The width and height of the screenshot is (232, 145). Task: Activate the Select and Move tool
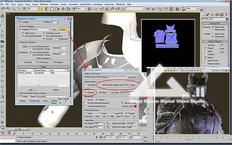63,9
